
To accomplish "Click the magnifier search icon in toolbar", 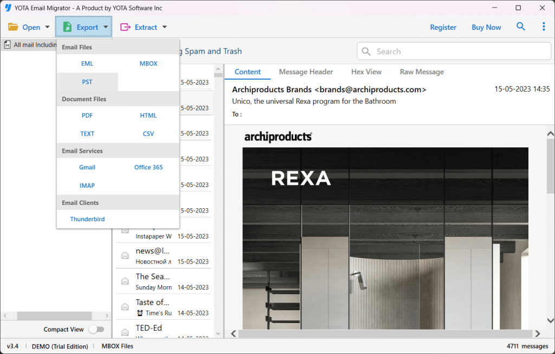I will click(x=521, y=27).
